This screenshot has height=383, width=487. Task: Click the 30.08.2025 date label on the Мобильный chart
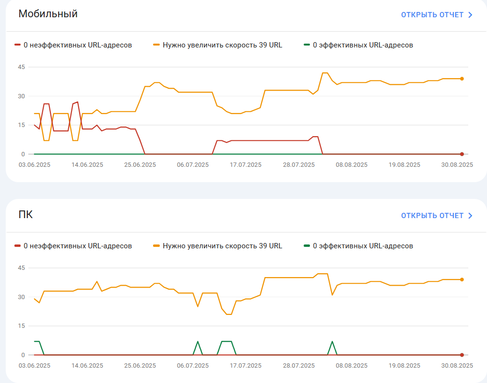pos(457,165)
